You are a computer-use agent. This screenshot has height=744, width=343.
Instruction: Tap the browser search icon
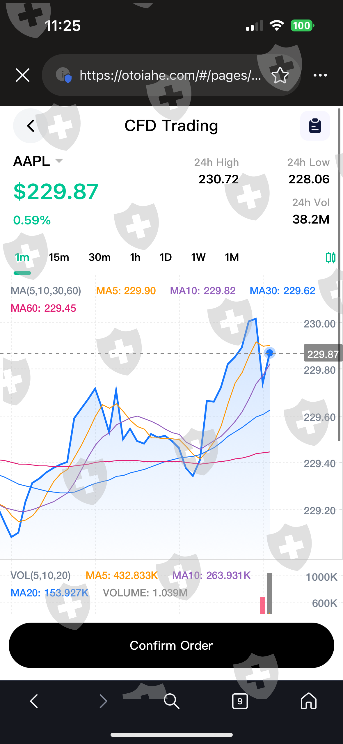point(171,701)
